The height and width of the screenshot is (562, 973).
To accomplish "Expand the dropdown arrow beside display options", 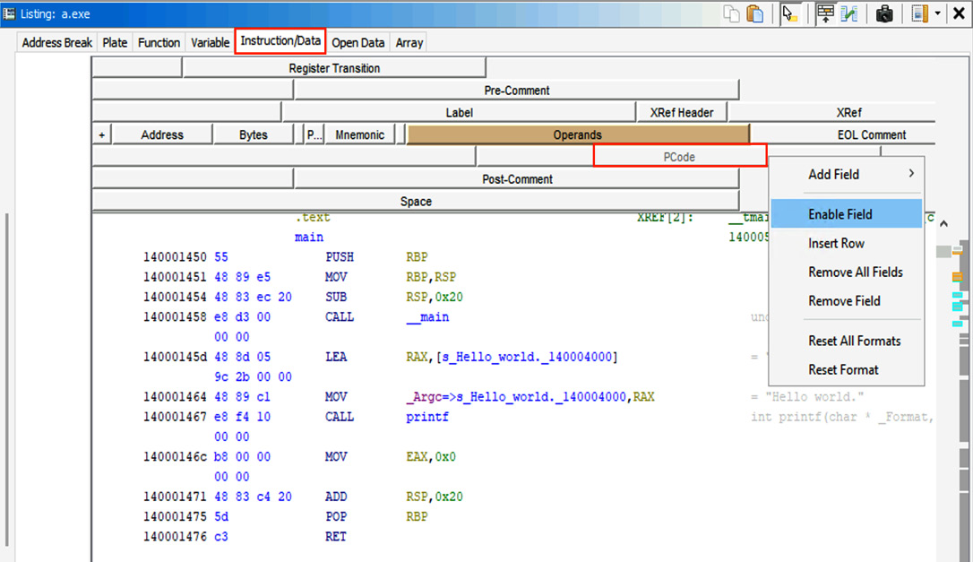I will click(937, 13).
